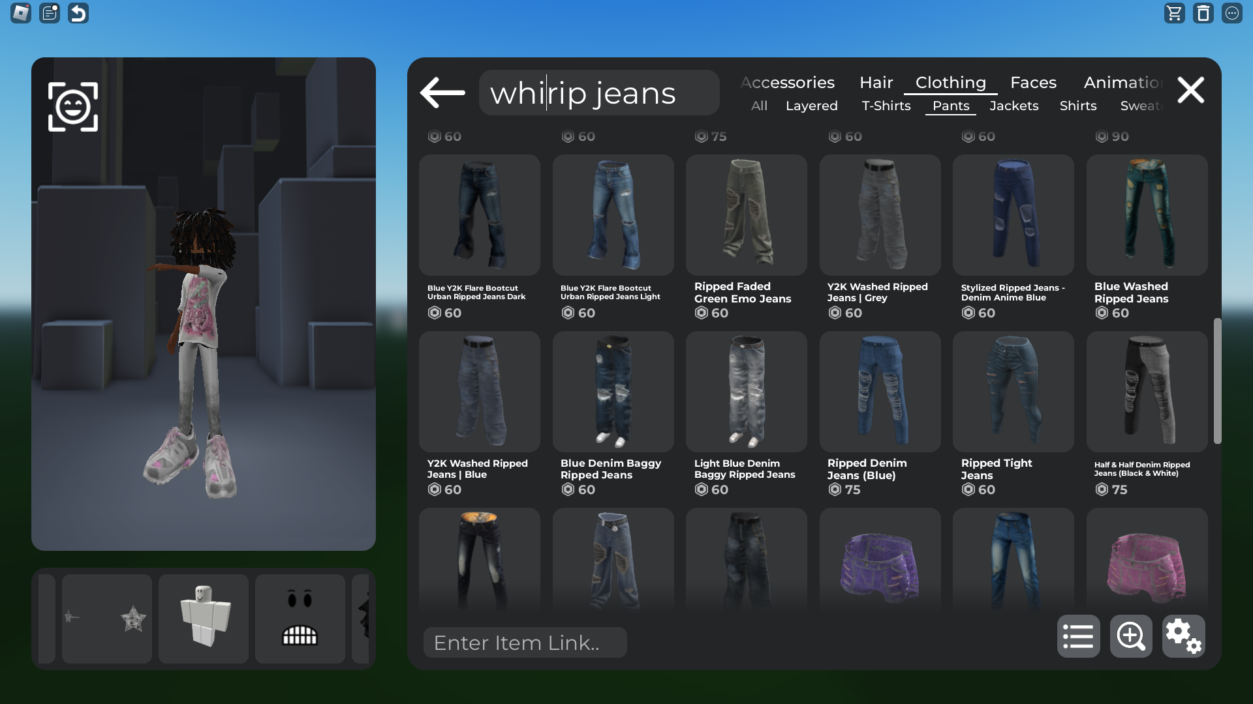Open the Faces category tab
The width and height of the screenshot is (1253, 704).
tap(1033, 83)
